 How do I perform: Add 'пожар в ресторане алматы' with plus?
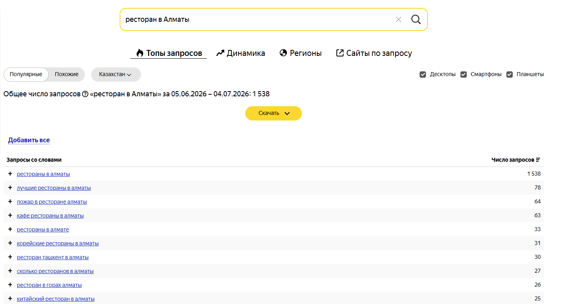pos(10,201)
